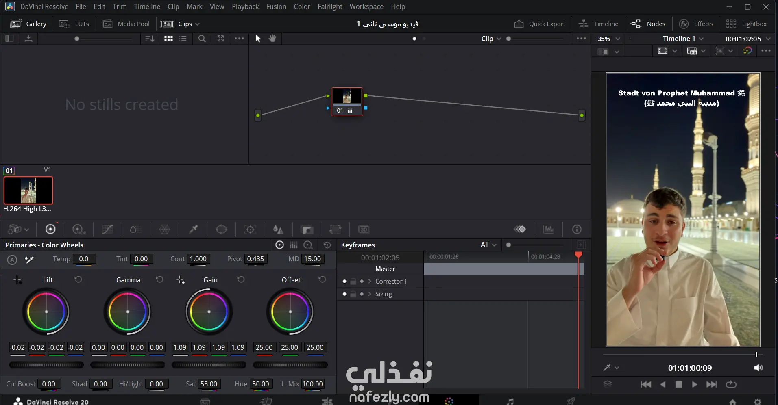Image resolution: width=778 pixels, height=405 pixels.
Task: Open the Qualifier eyedropper palette
Action: (193, 230)
